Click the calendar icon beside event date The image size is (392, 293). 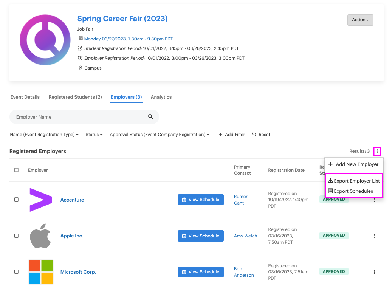81,39
